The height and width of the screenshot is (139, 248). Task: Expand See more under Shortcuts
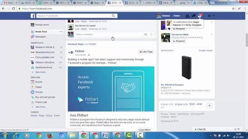(x=40, y=72)
